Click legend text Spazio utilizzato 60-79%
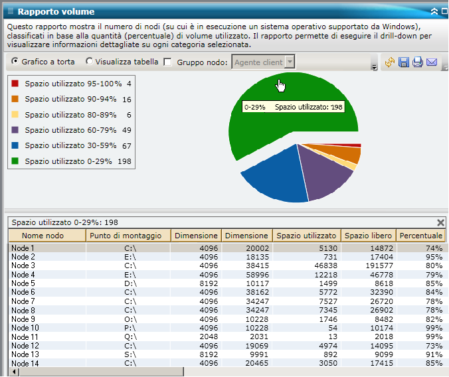Screen dimensions: 449x377 click(70, 130)
